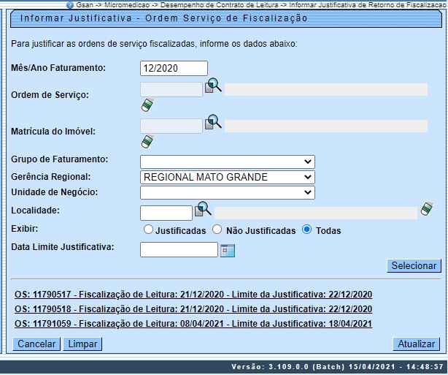Click the help icon before Gsan breadcrumb
The height and width of the screenshot is (375, 448).
click(x=69, y=4)
